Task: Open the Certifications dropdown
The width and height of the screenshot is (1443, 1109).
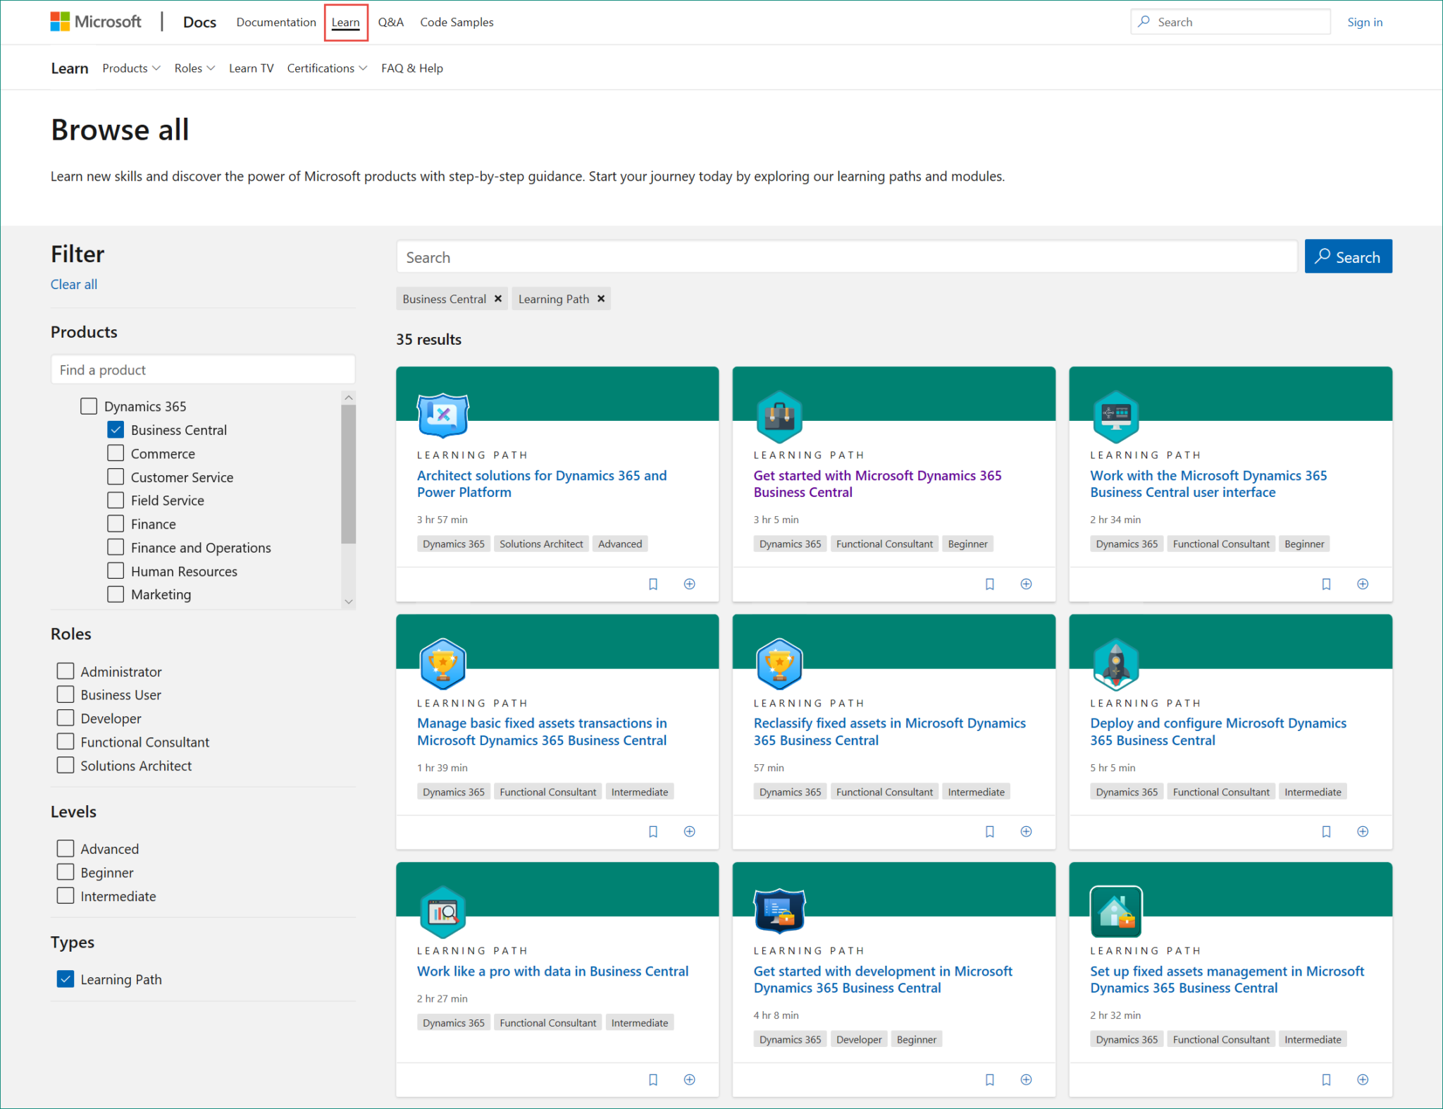Action: (328, 68)
